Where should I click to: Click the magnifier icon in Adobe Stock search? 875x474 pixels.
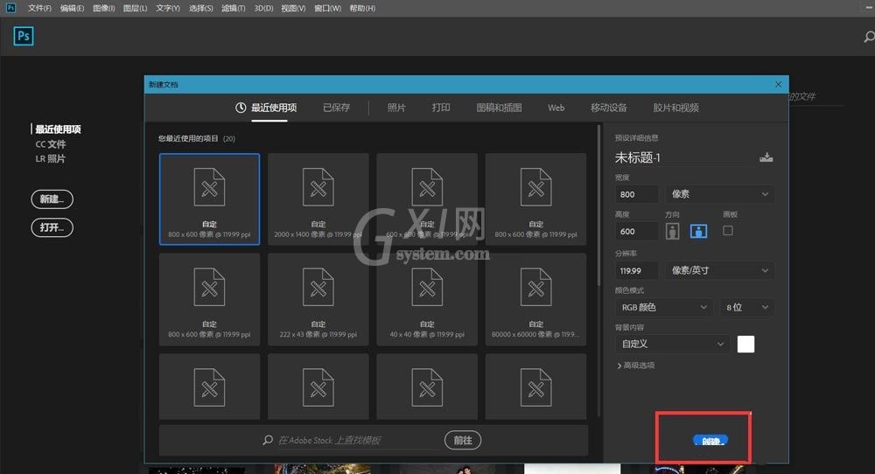[268, 440]
